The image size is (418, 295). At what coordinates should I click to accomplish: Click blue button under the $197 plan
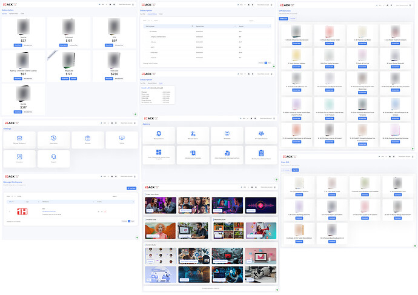pyautogui.click(x=64, y=45)
